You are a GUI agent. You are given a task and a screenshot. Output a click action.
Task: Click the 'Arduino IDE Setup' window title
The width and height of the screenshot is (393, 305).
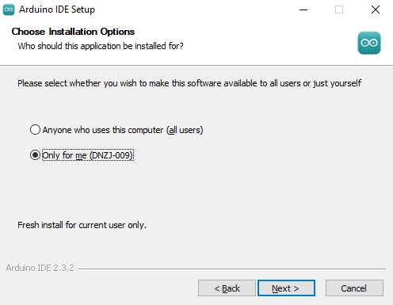click(x=57, y=10)
